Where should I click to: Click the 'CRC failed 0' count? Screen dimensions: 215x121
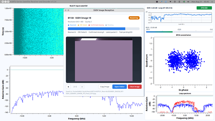[82, 32]
